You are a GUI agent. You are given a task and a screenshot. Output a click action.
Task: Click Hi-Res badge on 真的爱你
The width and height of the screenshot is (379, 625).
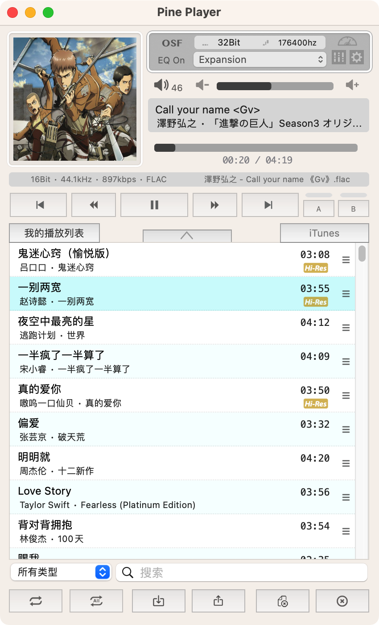pos(316,404)
